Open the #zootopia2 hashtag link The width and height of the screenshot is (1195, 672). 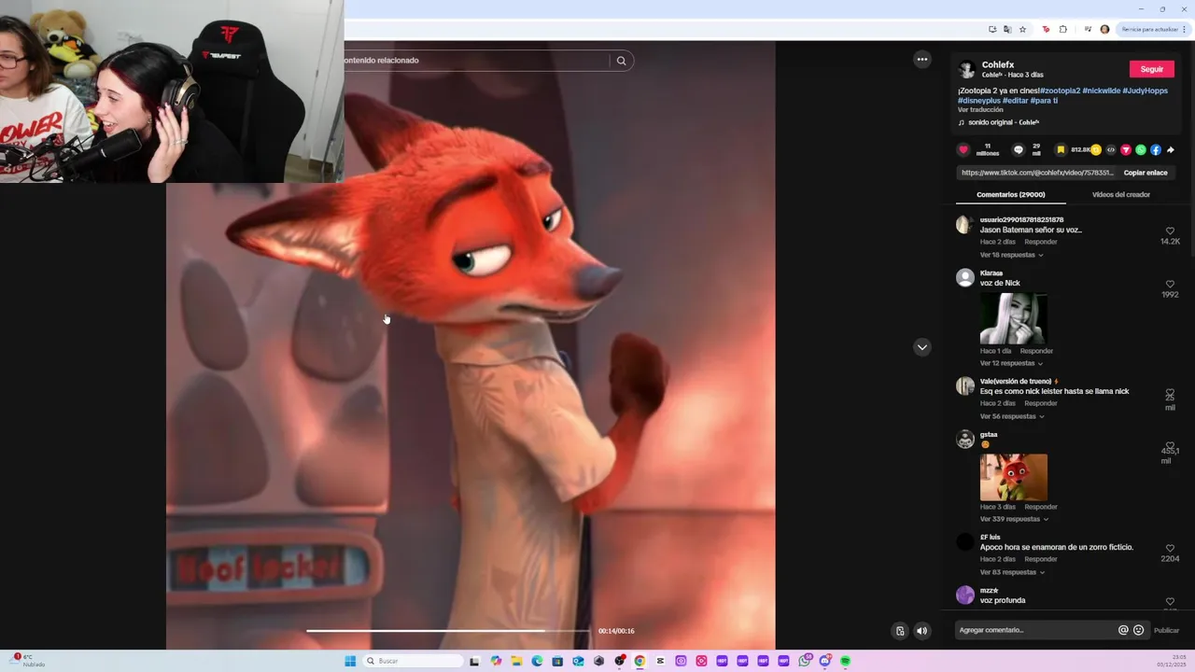(1060, 91)
